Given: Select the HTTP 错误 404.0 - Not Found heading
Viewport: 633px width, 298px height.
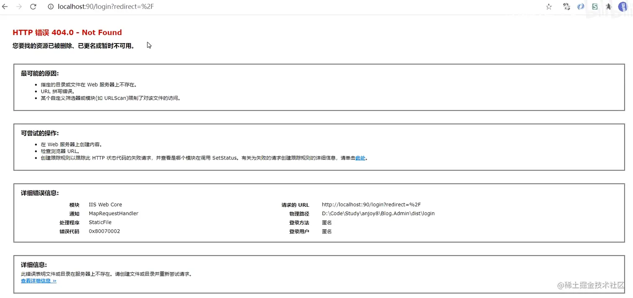Looking at the screenshot, I should click(67, 32).
